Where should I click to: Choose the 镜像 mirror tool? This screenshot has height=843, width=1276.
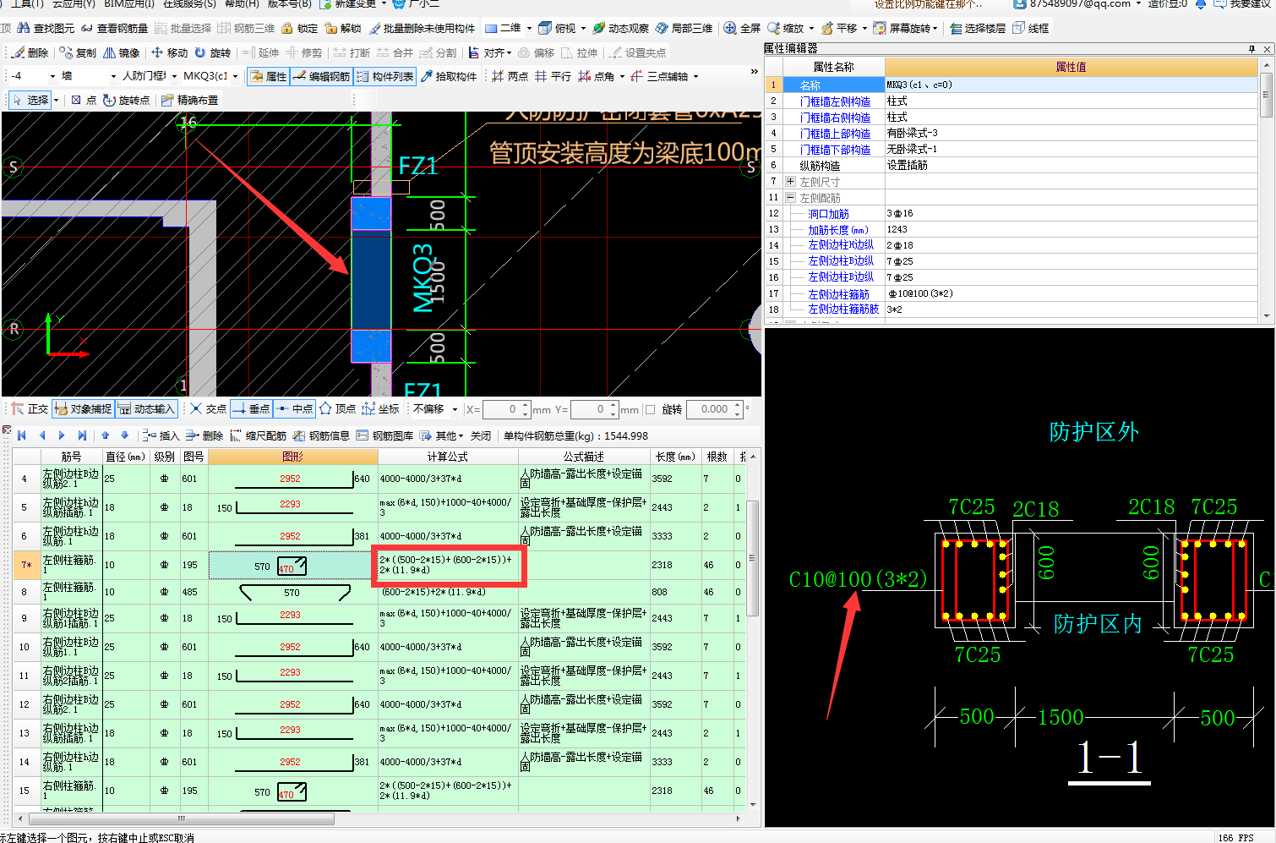(122, 52)
